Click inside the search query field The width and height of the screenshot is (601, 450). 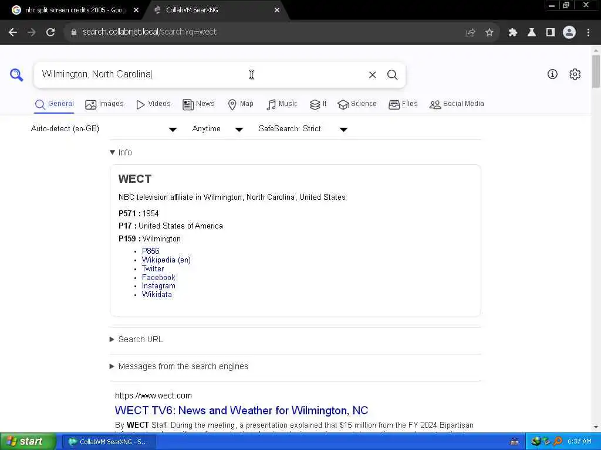[200, 74]
